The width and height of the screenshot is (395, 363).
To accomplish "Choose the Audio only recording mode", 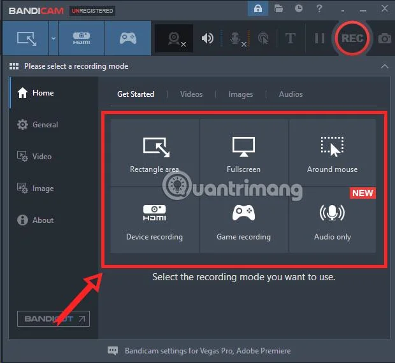I will pyautogui.click(x=333, y=220).
